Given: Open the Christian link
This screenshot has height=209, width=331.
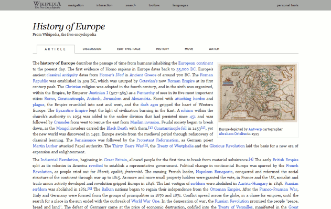Looking at the screenshot, I should [x=73, y=87].
